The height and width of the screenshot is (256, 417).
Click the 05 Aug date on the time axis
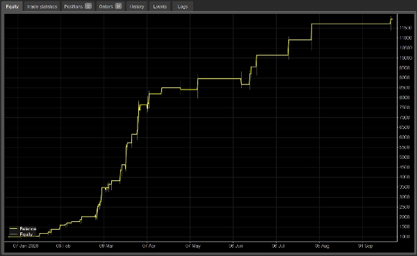322,246
